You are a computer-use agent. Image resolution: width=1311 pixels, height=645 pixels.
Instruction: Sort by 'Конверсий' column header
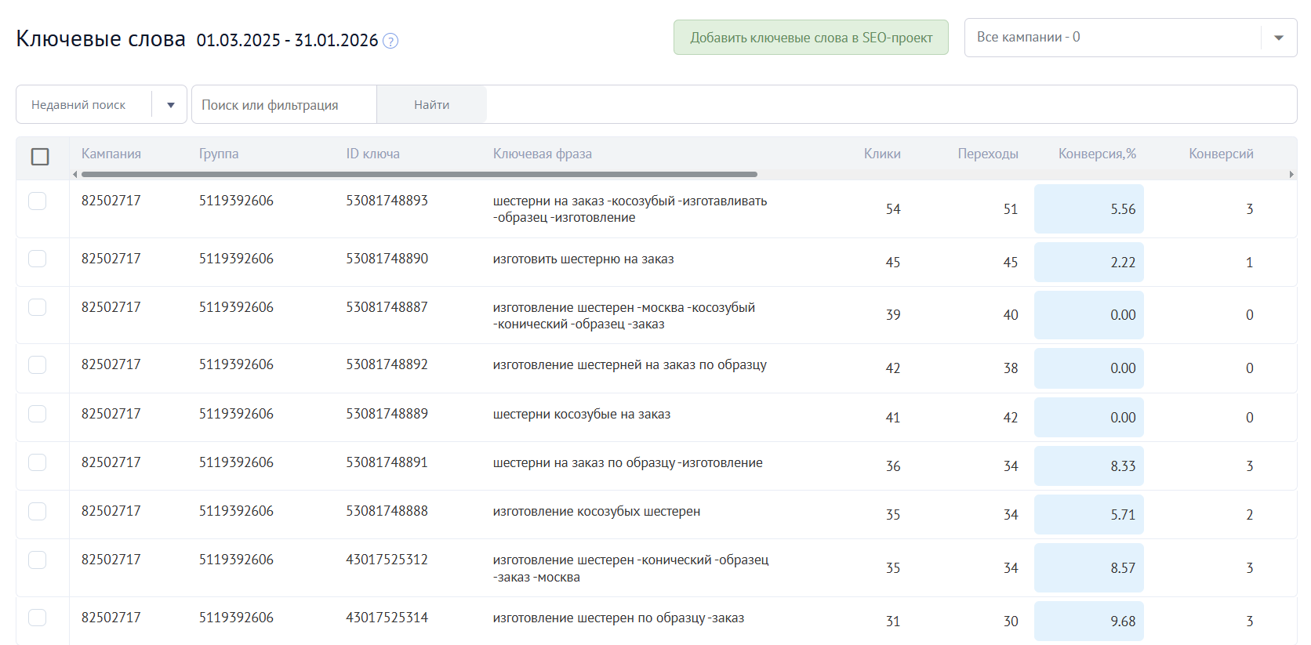[x=1221, y=154]
